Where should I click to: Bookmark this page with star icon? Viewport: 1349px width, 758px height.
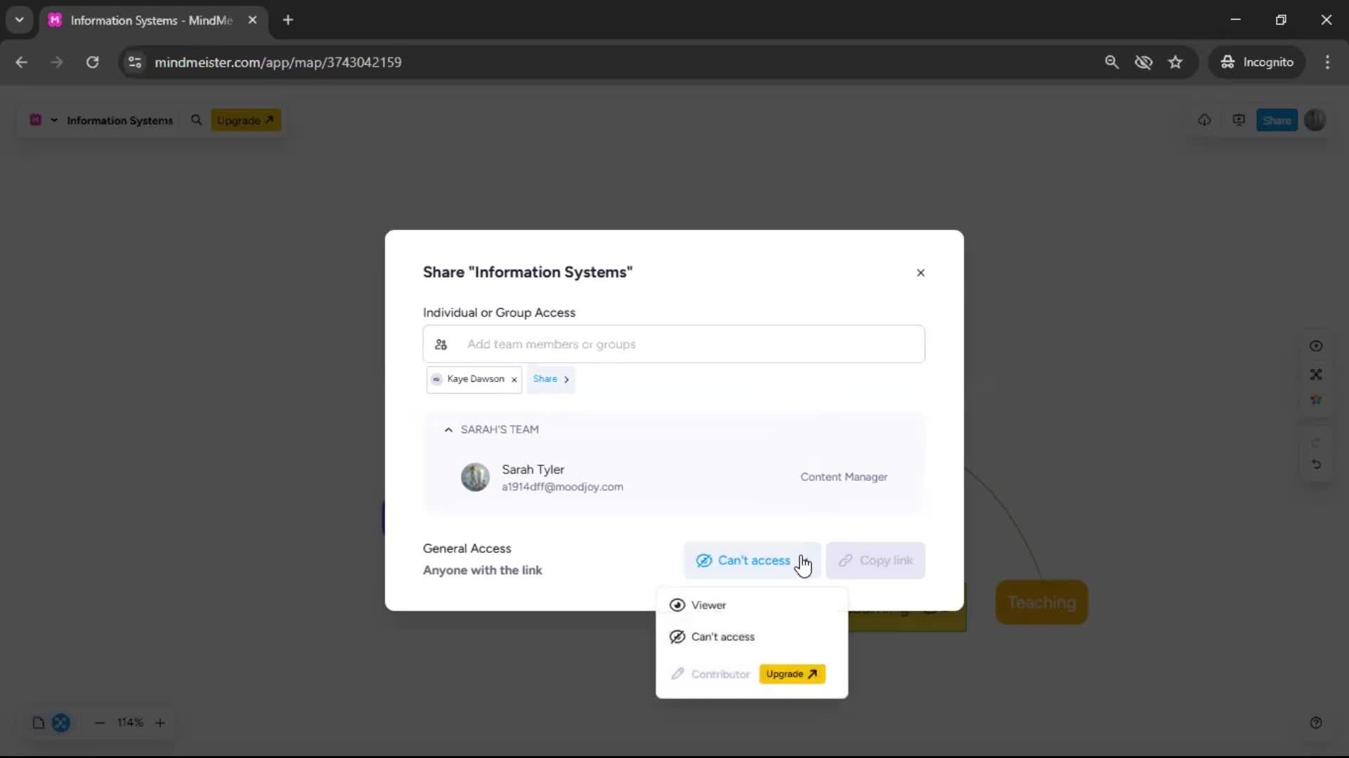pos(1175,62)
